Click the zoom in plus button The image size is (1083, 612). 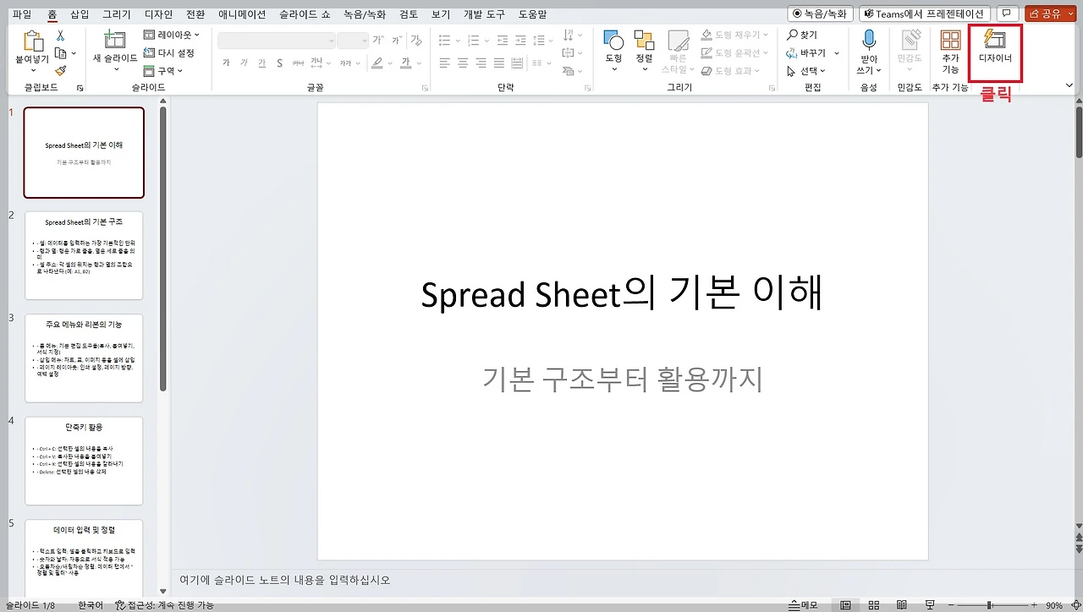pos(1033,605)
